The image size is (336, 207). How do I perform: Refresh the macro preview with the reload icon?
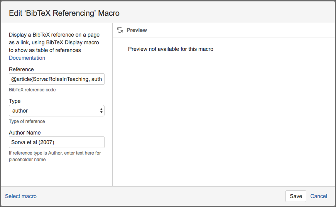click(x=120, y=30)
